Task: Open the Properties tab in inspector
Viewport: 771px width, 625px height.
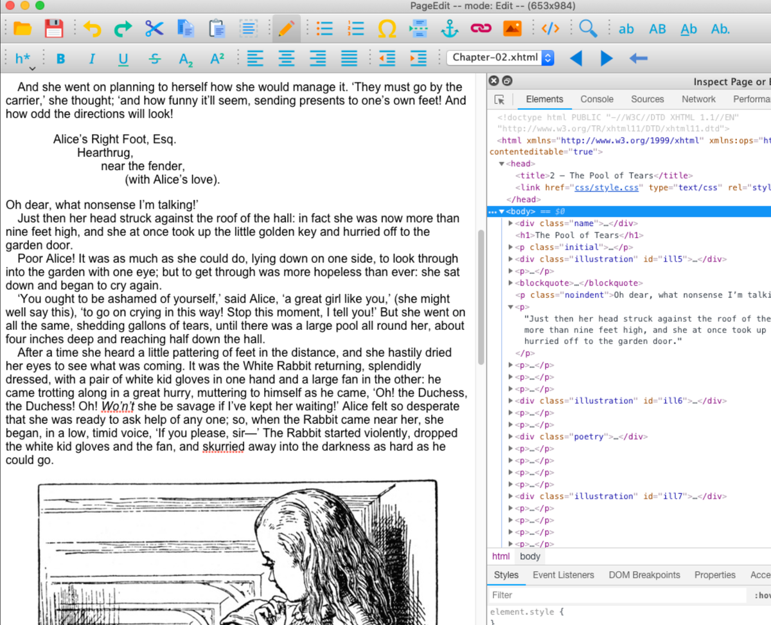Action: pos(714,575)
